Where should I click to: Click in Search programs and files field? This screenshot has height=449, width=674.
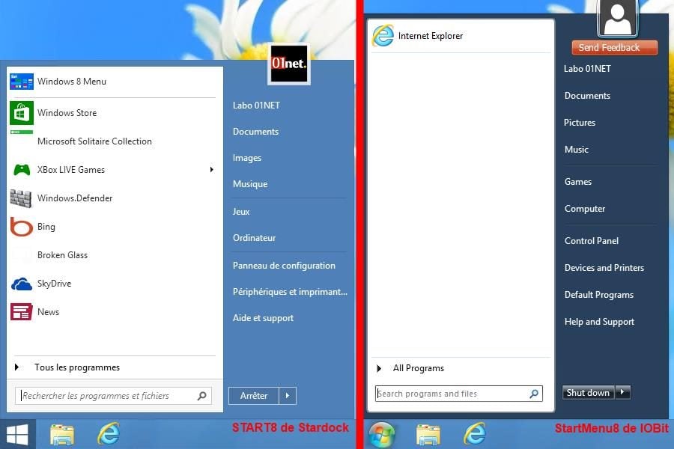458,394
